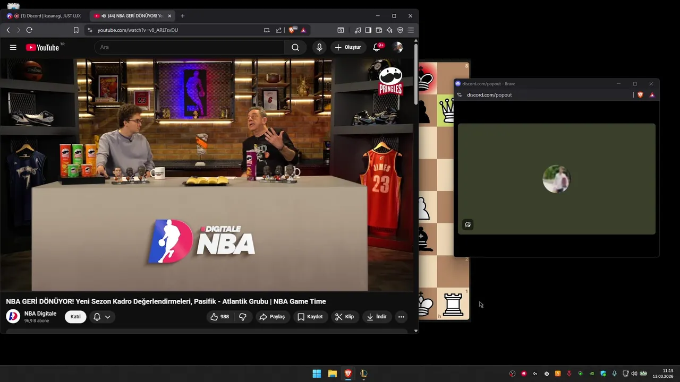This screenshot has width=680, height=382.
Task: Click the user avatar in Discord popout
Action: click(556, 179)
